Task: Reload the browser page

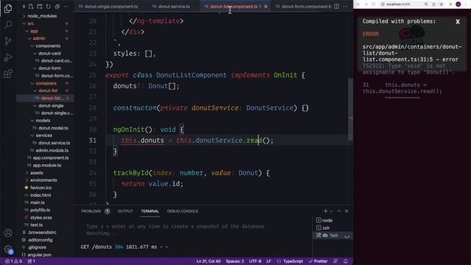Action: (x=373, y=4)
